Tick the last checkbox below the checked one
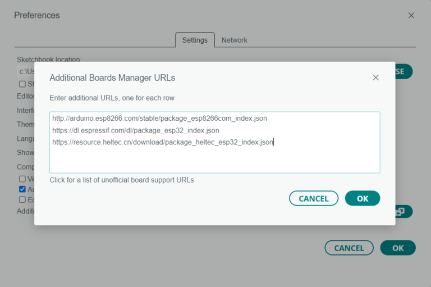 click(x=22, y=199)
